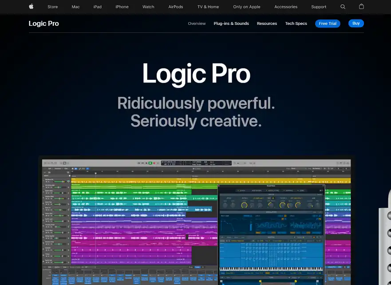Viewport: 391px width, 285px height.
Task: Click the 'Ridiculously powerful.' tagline
Action: coord(196,103)
